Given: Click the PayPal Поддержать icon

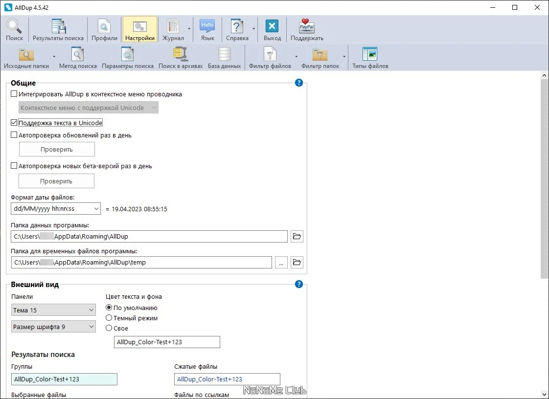Looking at the screenshot, I should click(307, 30).
